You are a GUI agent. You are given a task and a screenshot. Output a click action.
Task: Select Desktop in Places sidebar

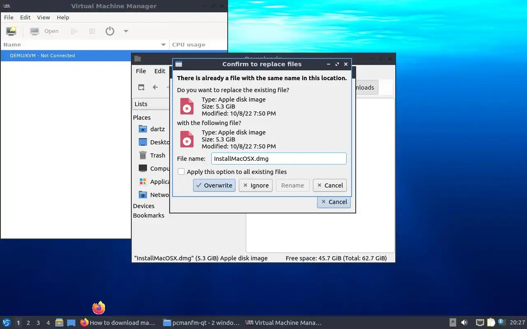(x=154, y=142)
